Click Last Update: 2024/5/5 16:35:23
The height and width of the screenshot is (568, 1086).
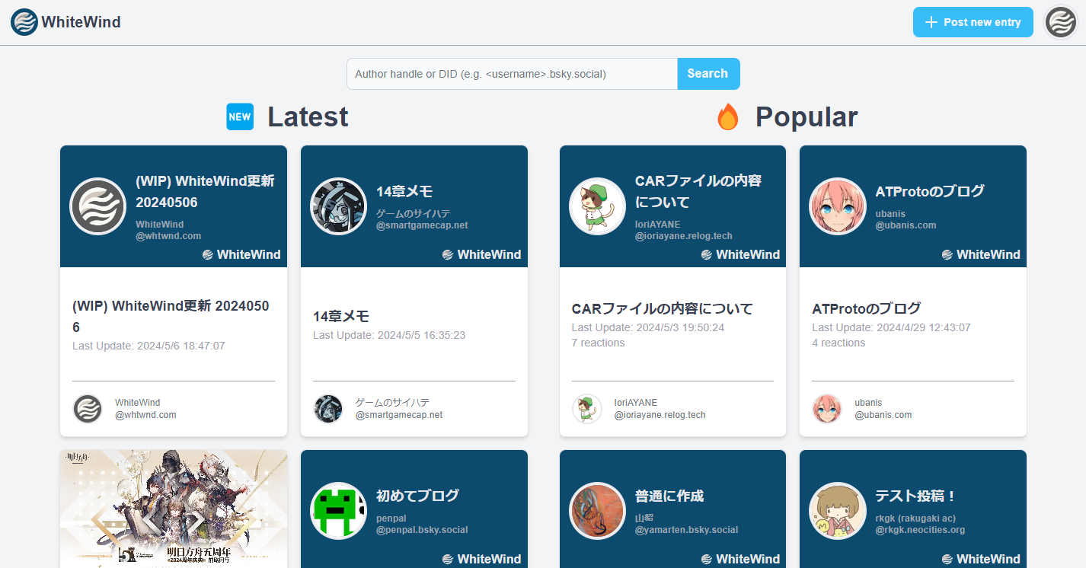[x=389, y=335]
